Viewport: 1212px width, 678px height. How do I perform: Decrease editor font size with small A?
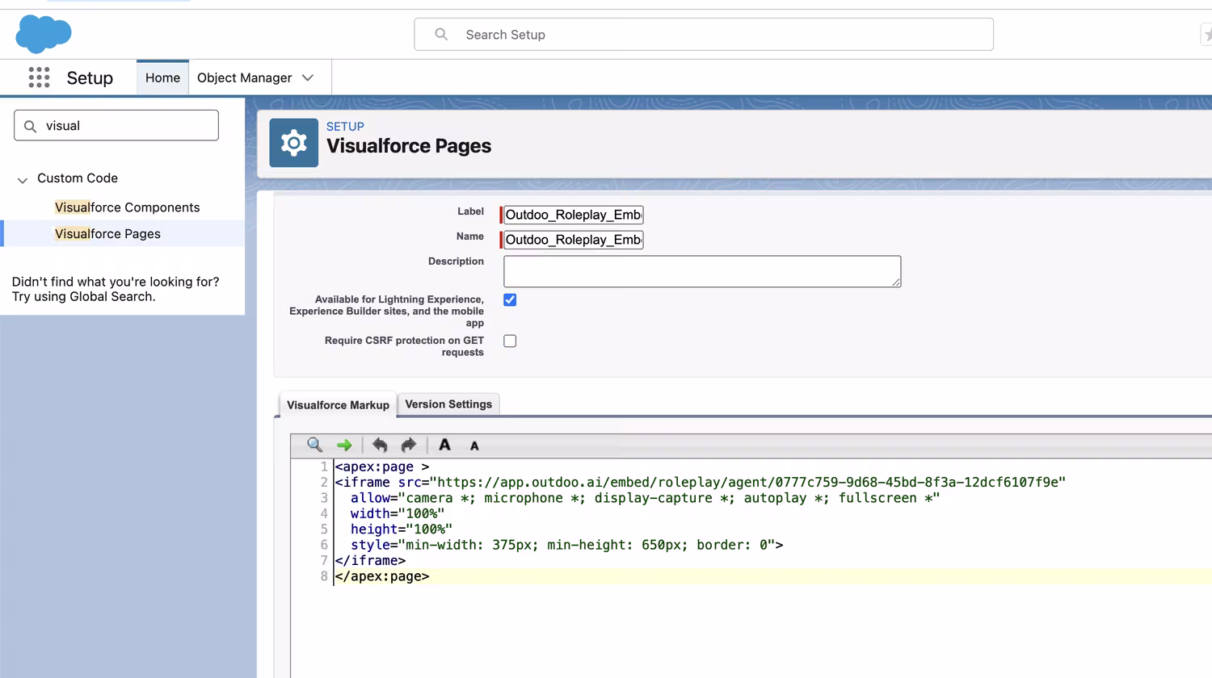coord(474,446)
